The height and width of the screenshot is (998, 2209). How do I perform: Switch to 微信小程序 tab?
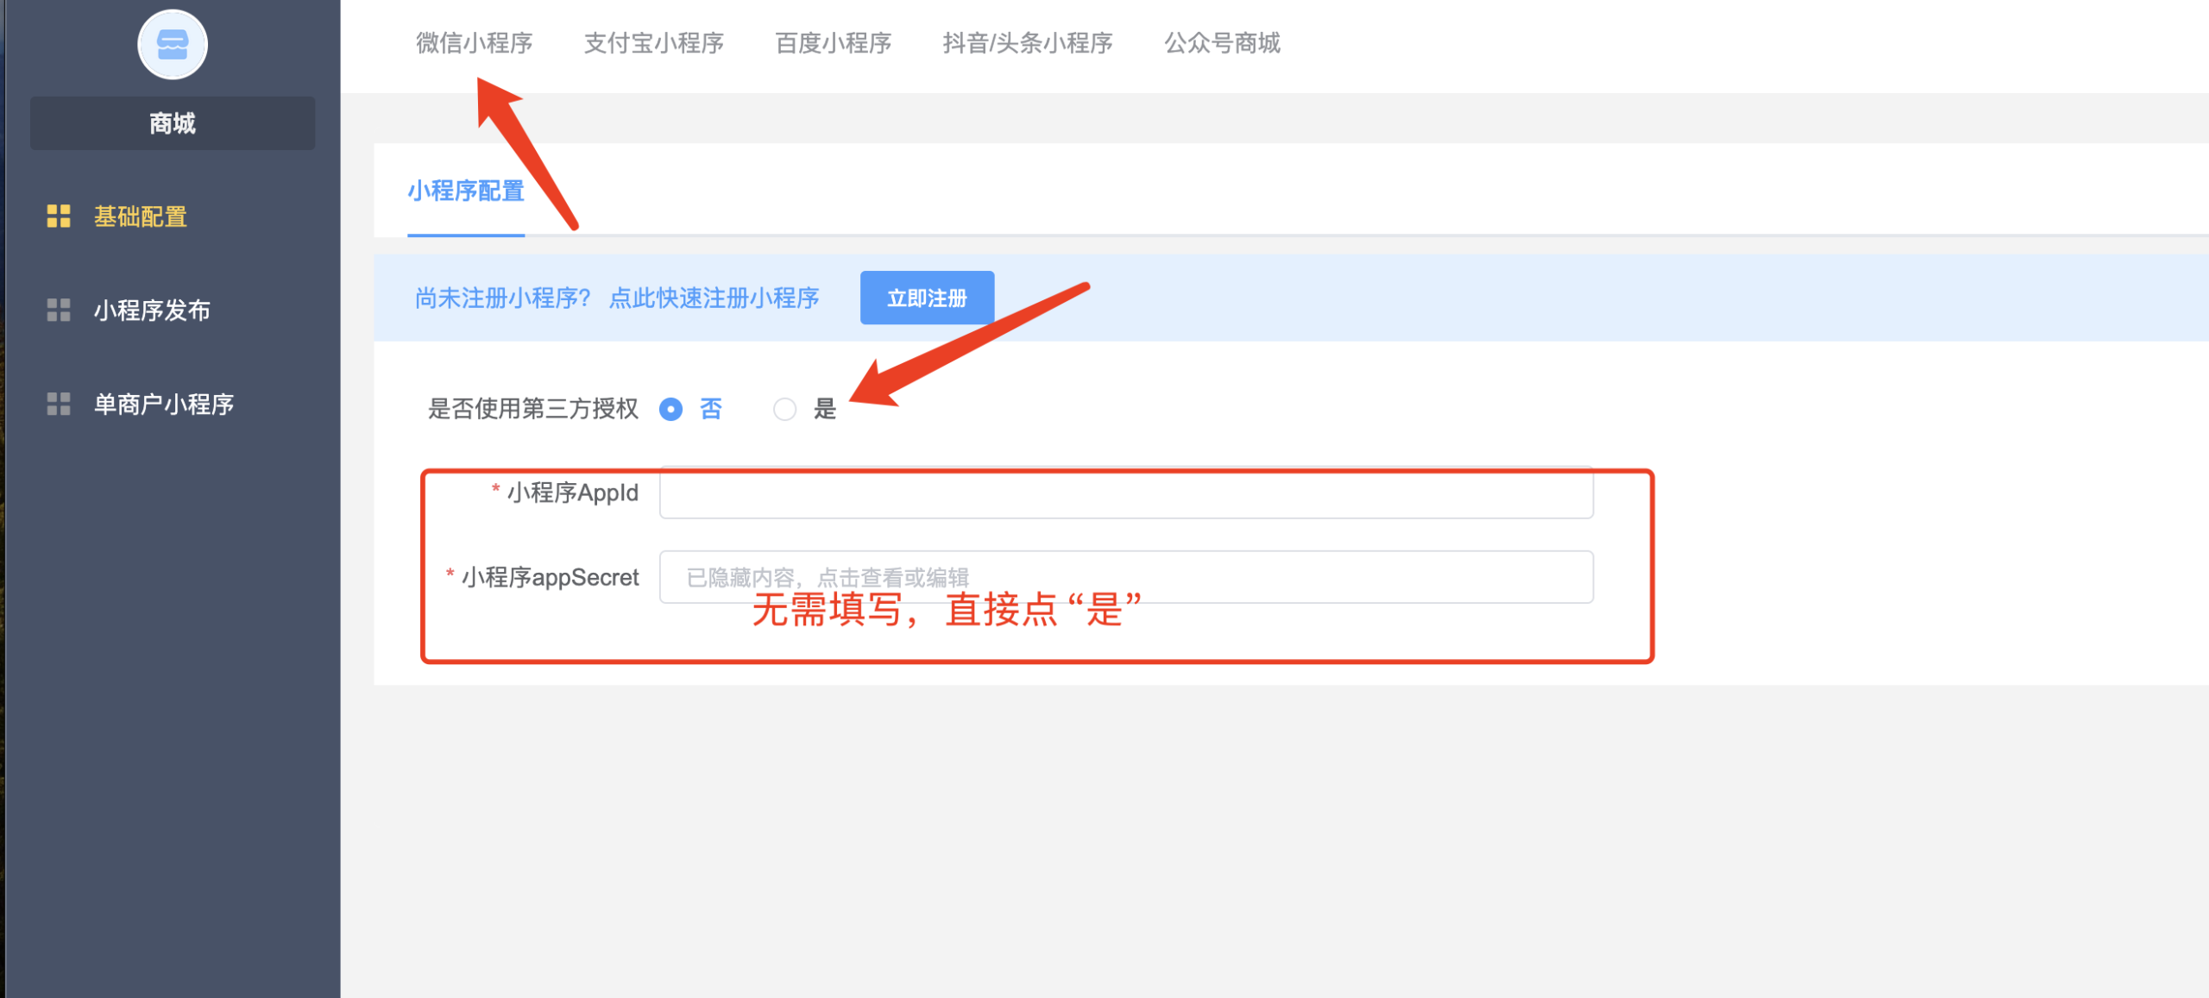coord(475,43)
